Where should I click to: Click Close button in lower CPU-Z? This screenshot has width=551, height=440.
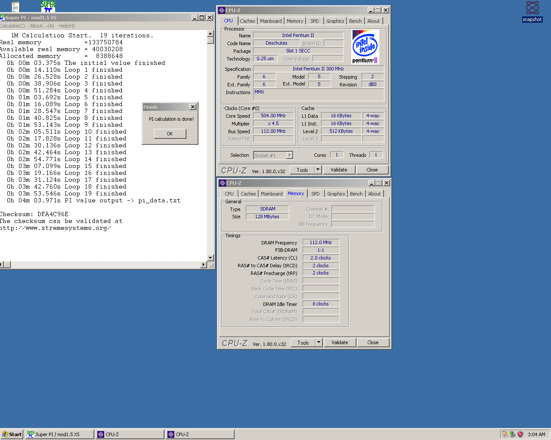coord(373,342)
